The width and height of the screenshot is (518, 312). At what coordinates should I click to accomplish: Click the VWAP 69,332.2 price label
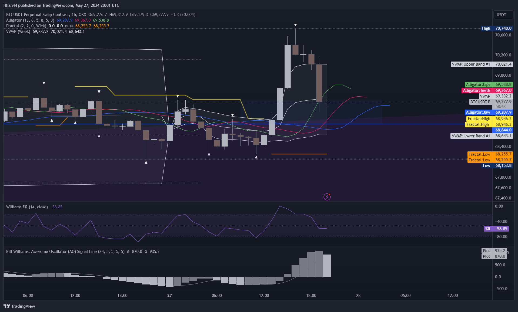[x=496, y=96]
